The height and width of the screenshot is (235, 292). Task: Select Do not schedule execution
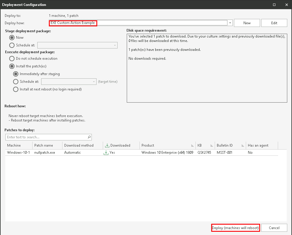[x=12, y=59]
